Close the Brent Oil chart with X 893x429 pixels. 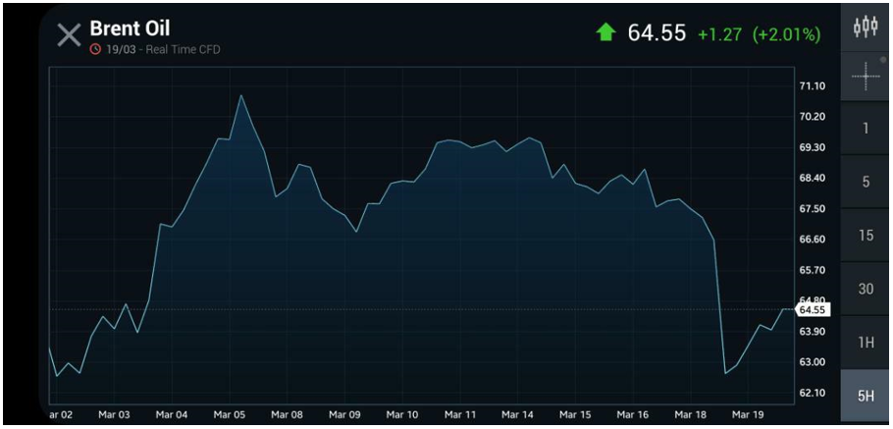point(68,35)
